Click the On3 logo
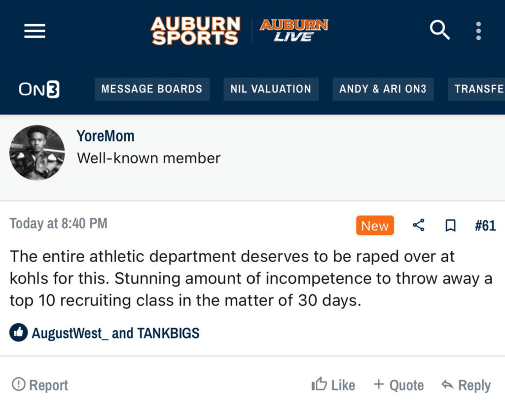This screenshot has height=410, width=505. tap(39, 89)
